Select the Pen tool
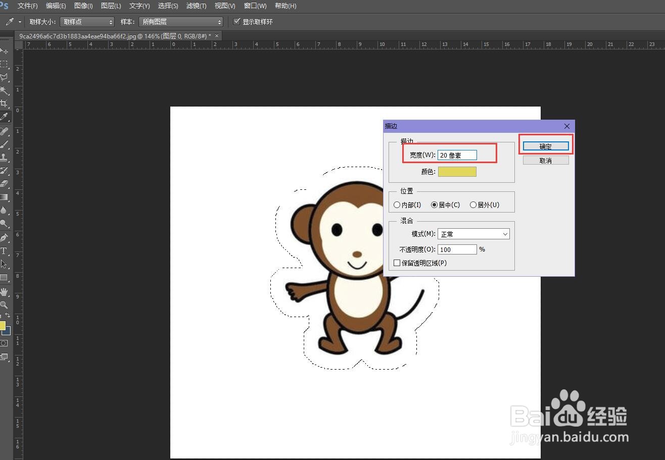Image resolution: width=665 pixels, height=460 pixels. point(4,238)
